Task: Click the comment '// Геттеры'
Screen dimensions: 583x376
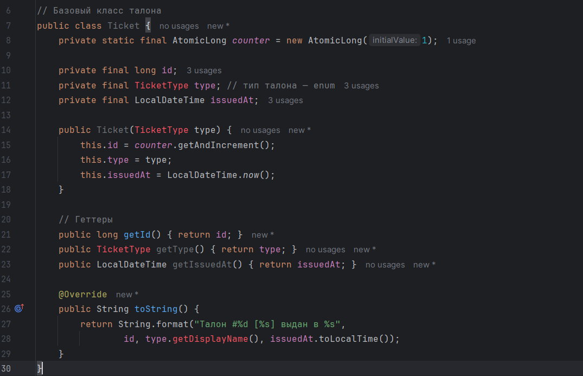Action: [x=86, y=219]
